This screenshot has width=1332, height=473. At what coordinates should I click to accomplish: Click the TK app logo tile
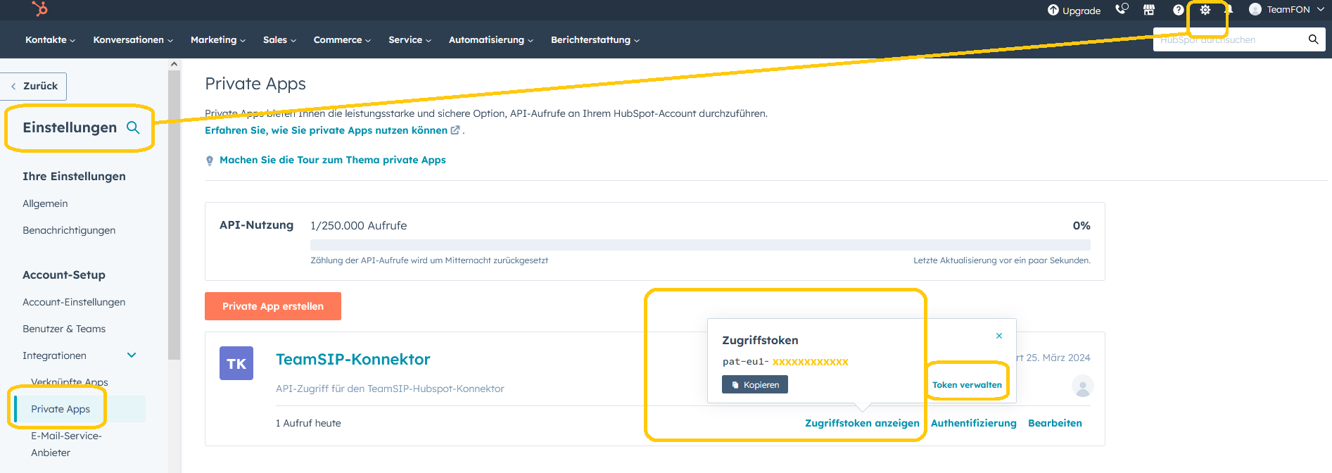click(236, 363)
